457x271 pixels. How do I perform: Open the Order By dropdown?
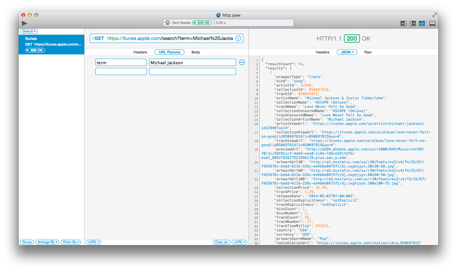click(71, 242)
